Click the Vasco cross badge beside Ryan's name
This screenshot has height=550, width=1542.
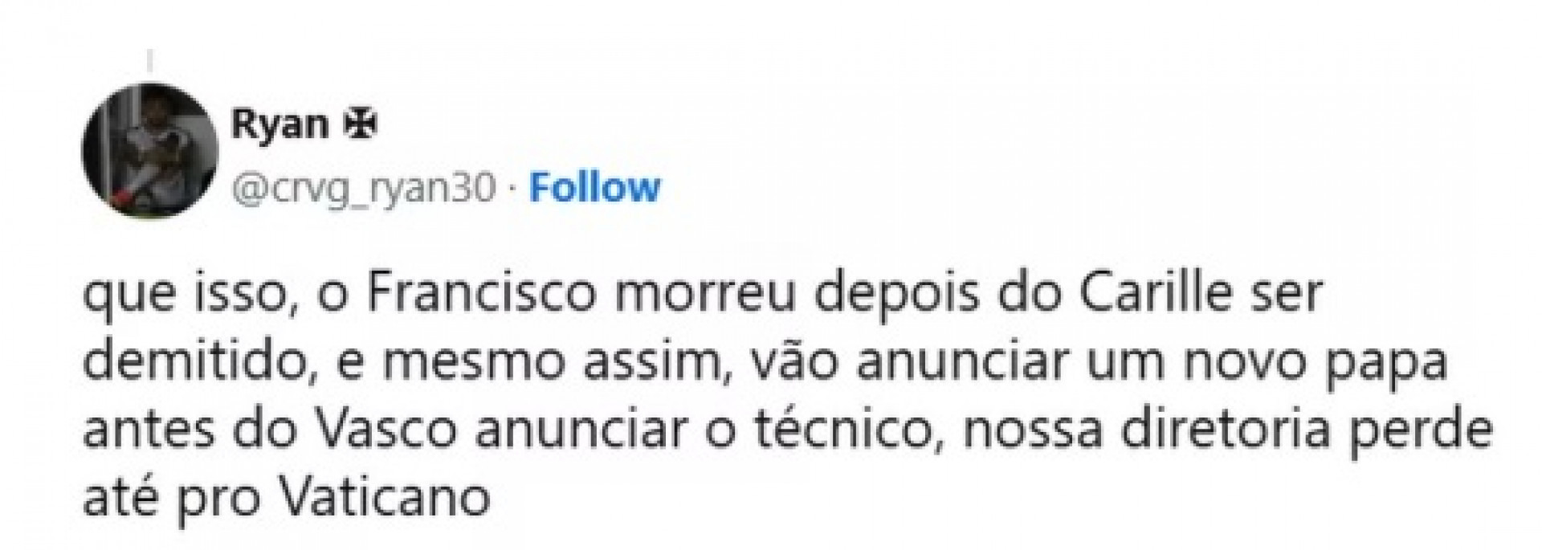click(363, 122)
